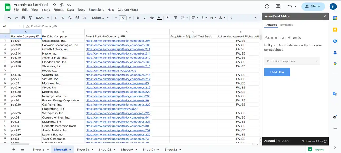The width and height of the screenshot is (341, 153).
Task: Format as currency with dollar icon
Action: [56, 18]
